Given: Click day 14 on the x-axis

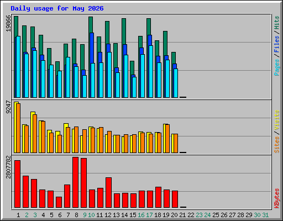Looking at the screenshot, I should click(x=124, y=215).
